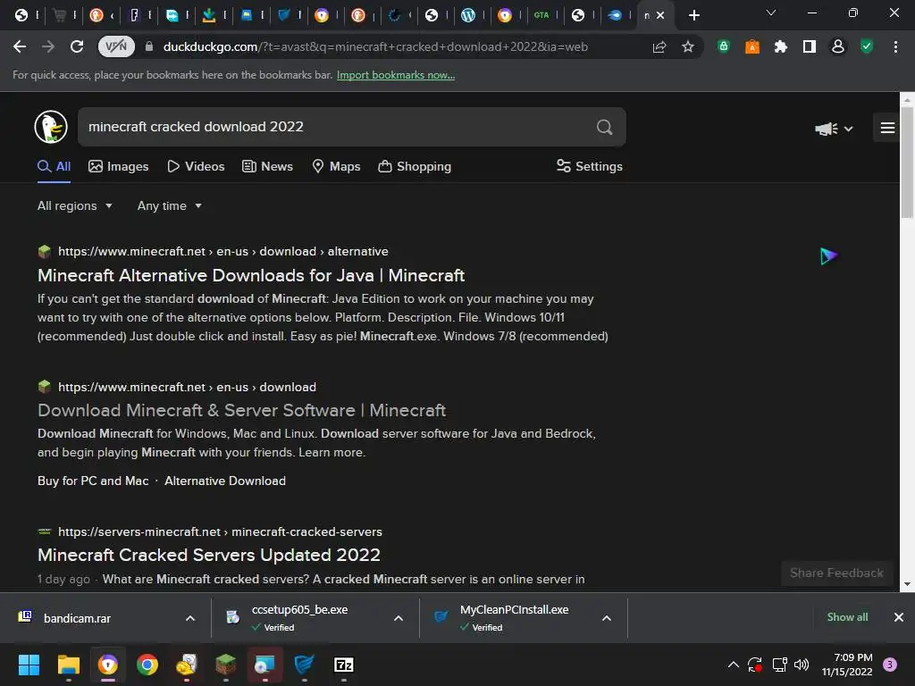Click the colorful play-arrow ad icon
The width and height of the screenshot is (915, 686).
tap(828, 256)
